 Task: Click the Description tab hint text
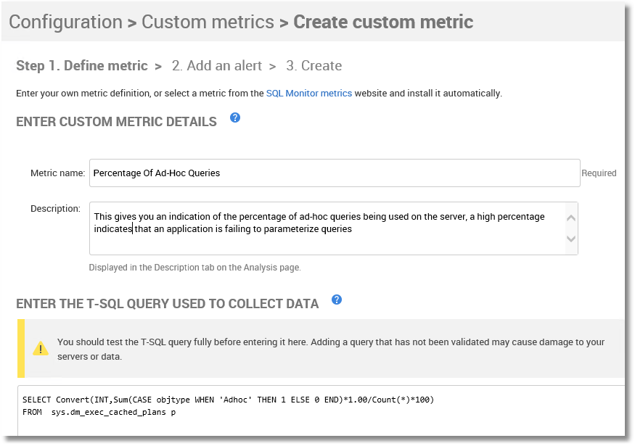coord(194,268)
